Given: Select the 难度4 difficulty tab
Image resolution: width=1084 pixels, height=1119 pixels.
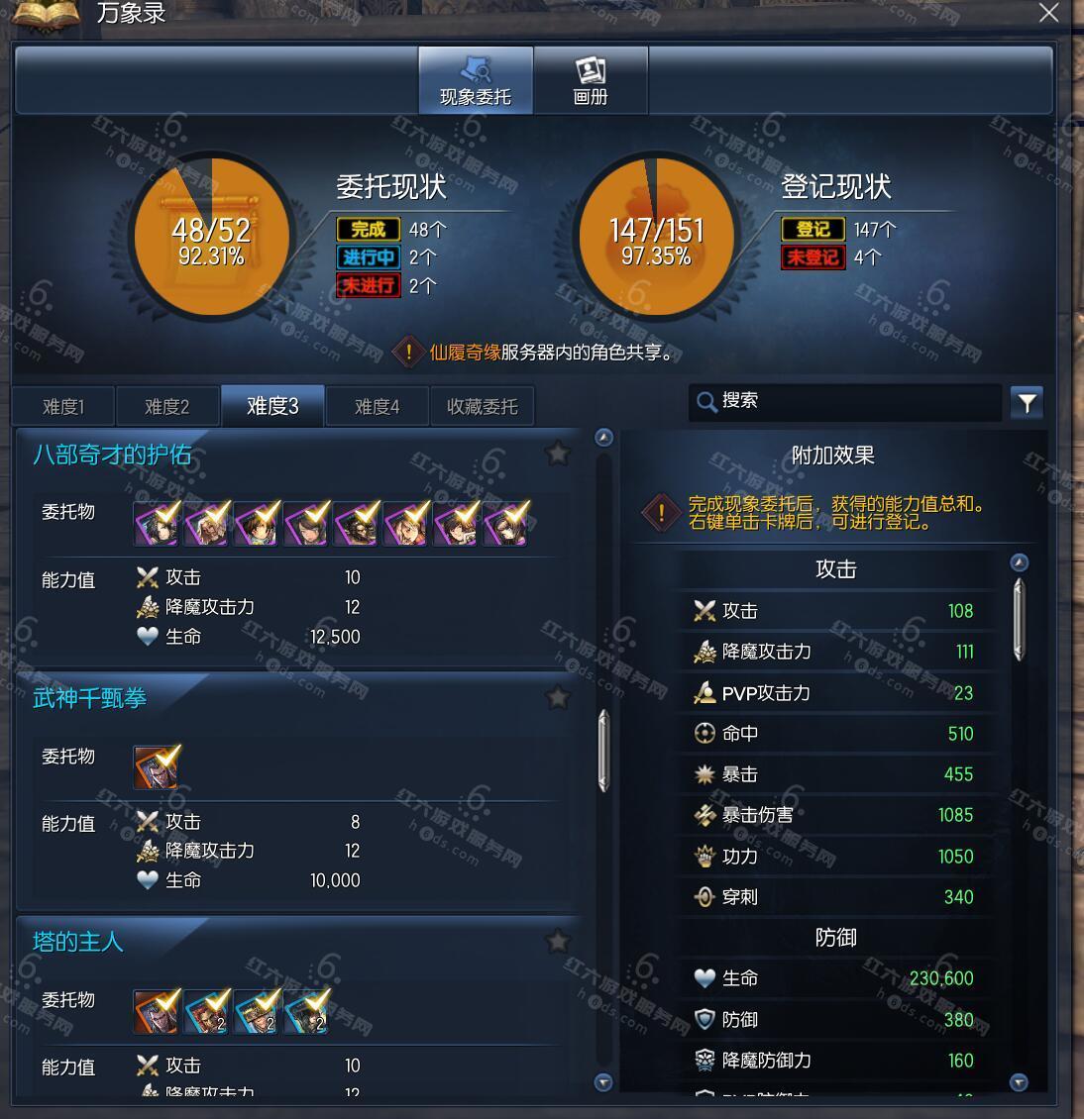Looking at the screenshot, I should tap(378, 406).
